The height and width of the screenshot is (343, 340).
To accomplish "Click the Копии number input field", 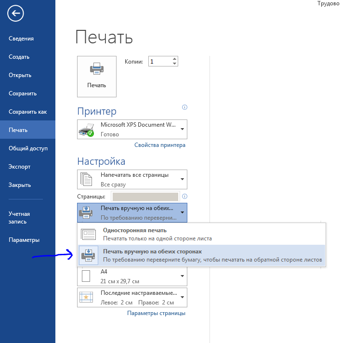I will (x=159, y=61).
